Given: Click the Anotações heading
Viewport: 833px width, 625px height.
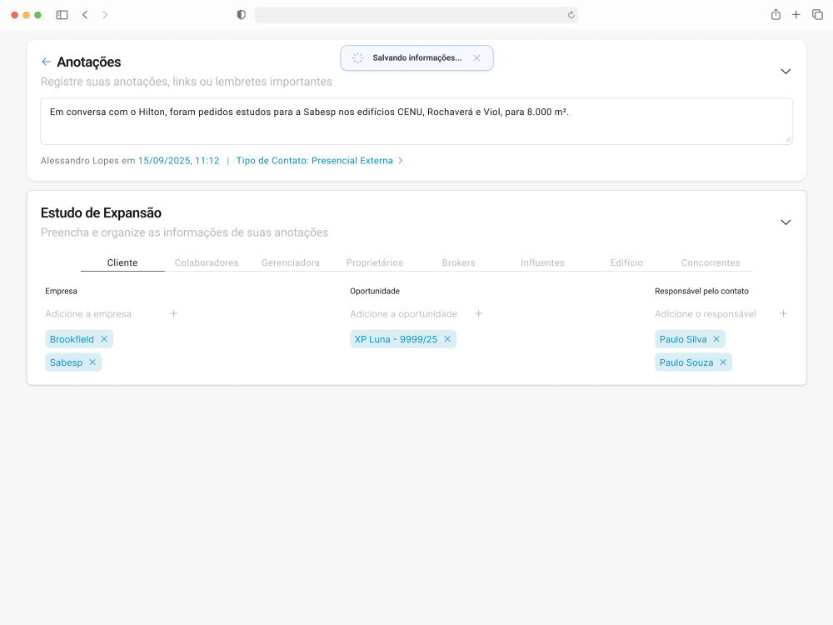Looking at the screenshot, I should click(89, 62).
